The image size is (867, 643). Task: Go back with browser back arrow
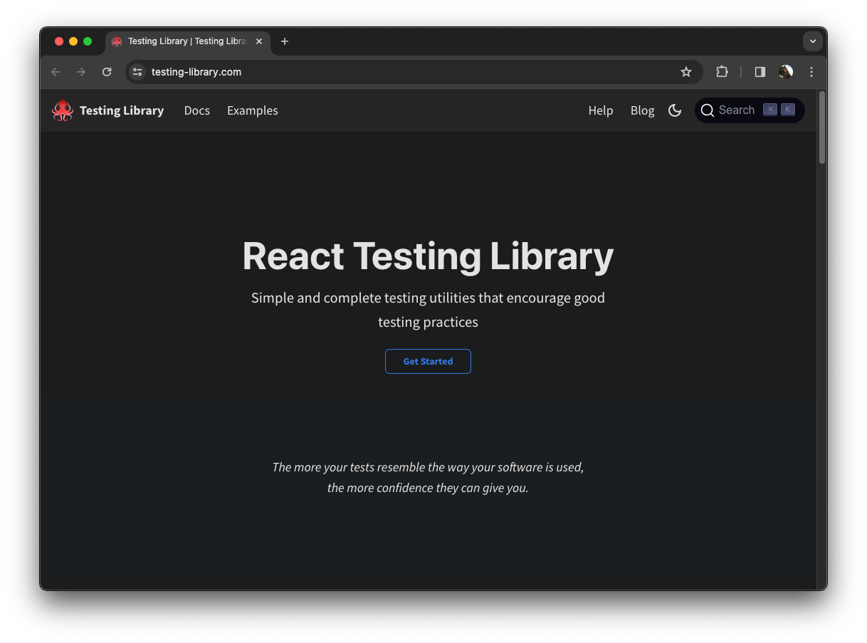click(x=56, y=72)
